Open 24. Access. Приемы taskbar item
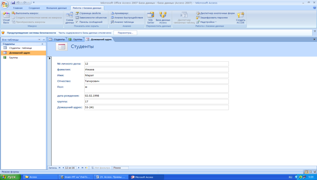The width and height of the screenshot is (317, 180). 111,177
